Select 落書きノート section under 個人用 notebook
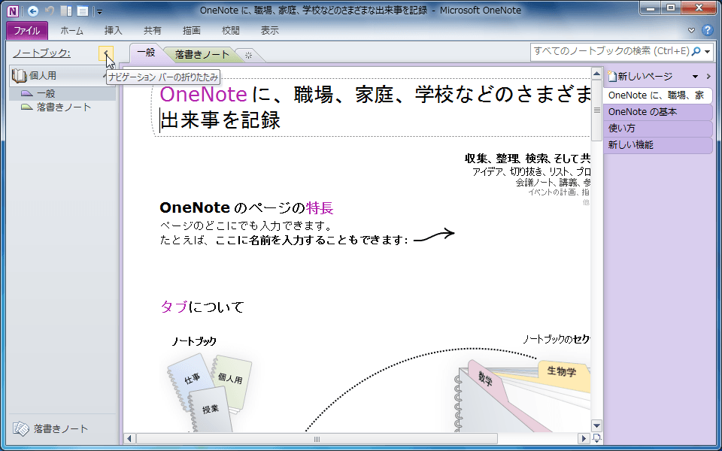The width and height of the screenshot is (722, 451). (62, 107)
